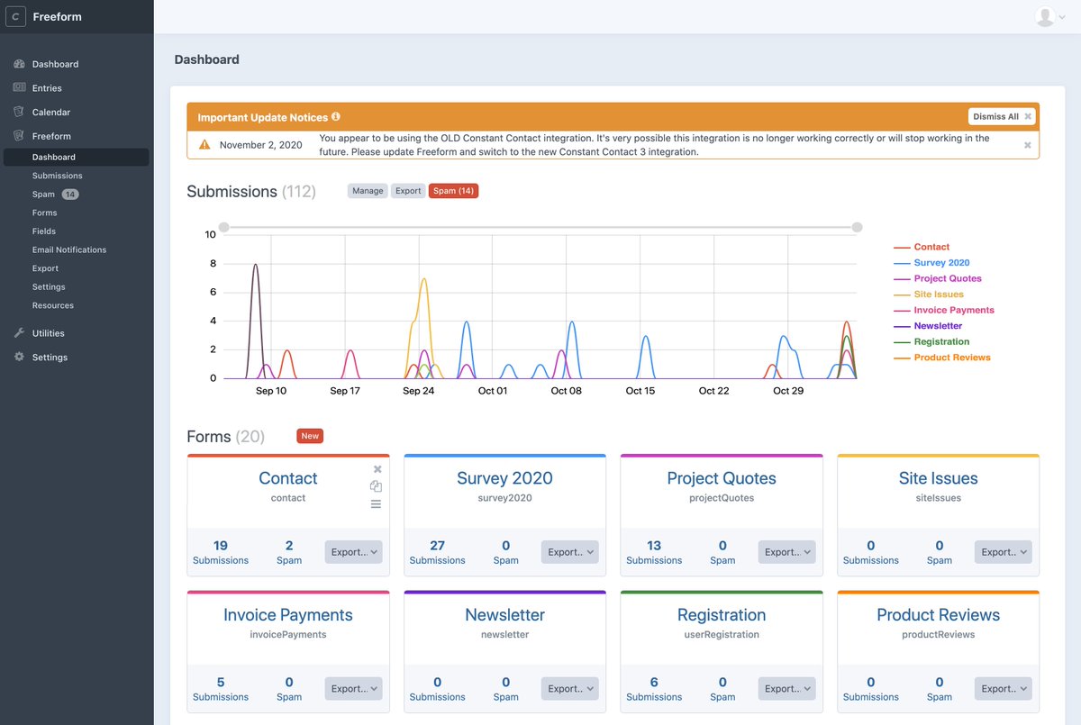Screen dimensions: 1081x725
Task: Open the Survey 2020 form title link
Action: pos(504,478)
